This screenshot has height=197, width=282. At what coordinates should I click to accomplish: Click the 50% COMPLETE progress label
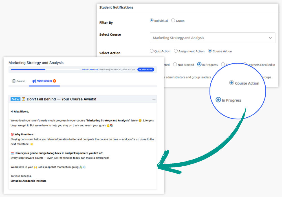[90, 70]
